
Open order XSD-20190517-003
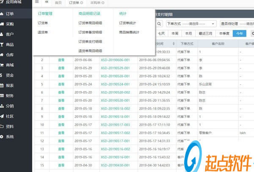click(x=115, y=125)
